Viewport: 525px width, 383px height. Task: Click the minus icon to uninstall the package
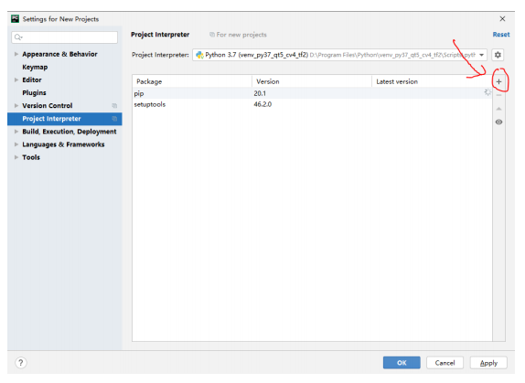pyautogui.click(x=498, y=95)
